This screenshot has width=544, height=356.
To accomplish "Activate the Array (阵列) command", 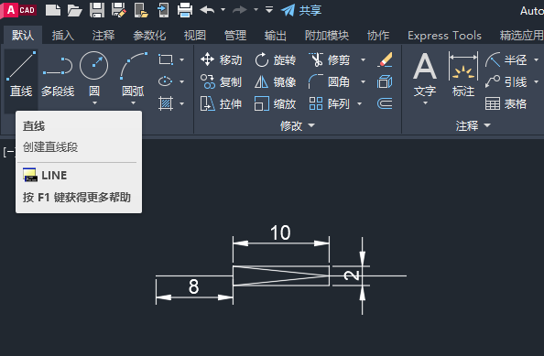I will tap(330, 103).
